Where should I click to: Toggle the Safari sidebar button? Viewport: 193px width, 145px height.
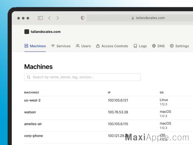(40, 18)
